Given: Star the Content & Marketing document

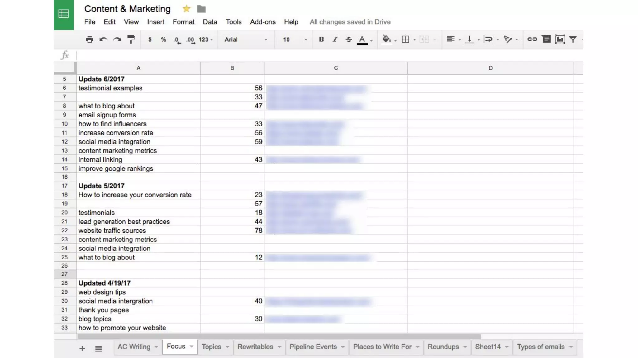Looking at the screenshot, I should click(186, 9).
